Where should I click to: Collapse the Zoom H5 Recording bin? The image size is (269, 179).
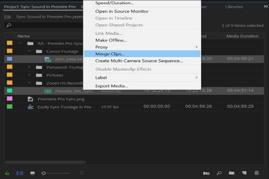point(29,83)
